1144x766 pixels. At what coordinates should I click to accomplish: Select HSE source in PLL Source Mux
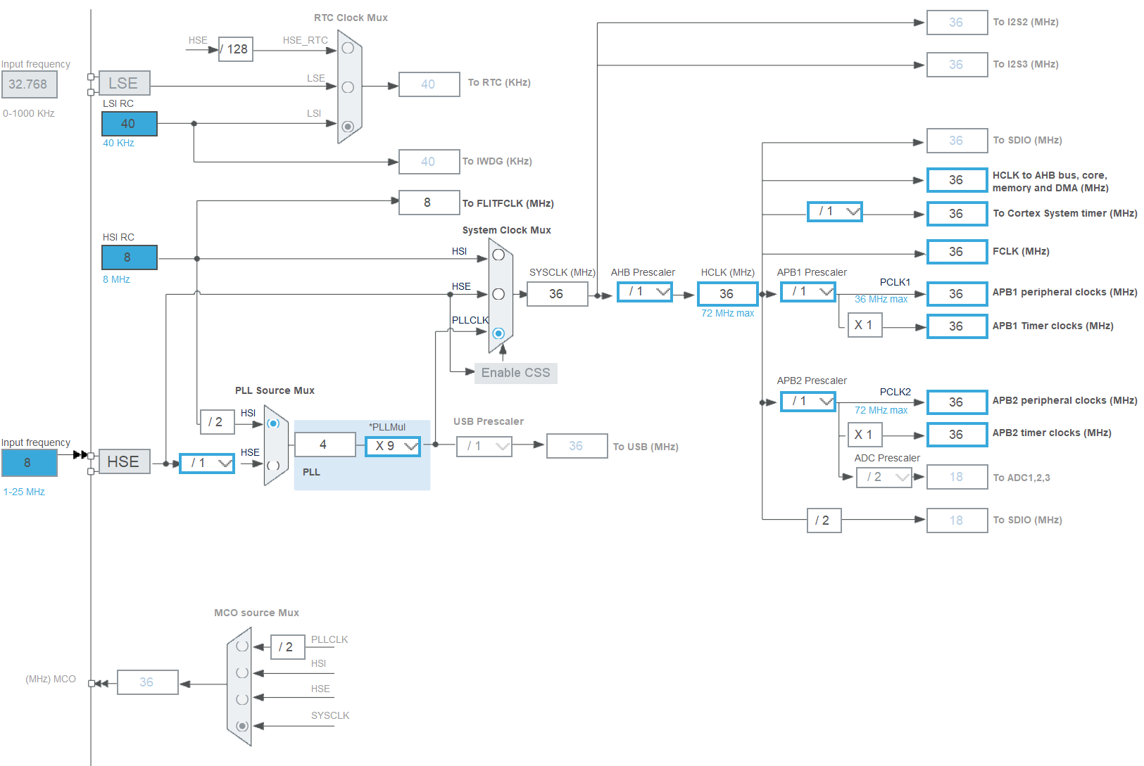pos(273,464)
